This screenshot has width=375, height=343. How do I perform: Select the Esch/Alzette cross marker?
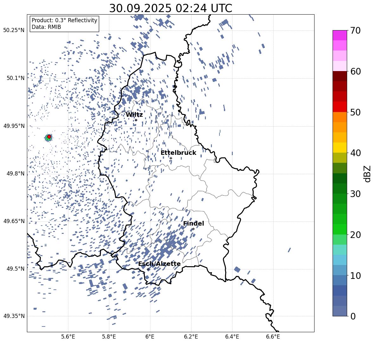pyautogui.click(x=148, y=269)
